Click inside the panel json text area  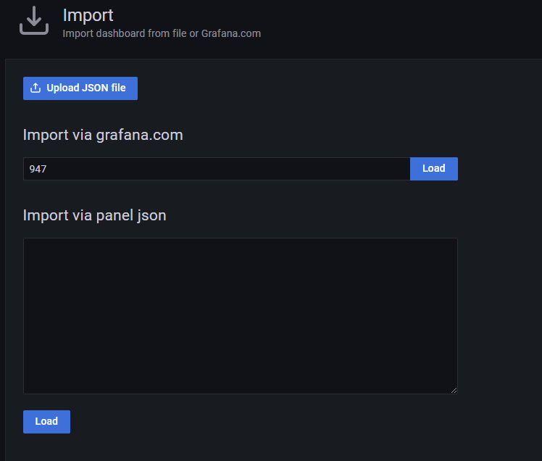[x=240, y=315]
